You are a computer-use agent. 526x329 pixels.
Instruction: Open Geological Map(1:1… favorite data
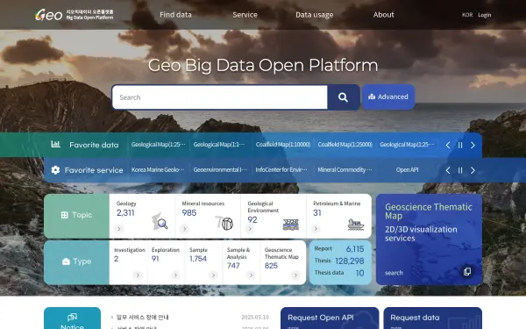[x=219, y=145]
